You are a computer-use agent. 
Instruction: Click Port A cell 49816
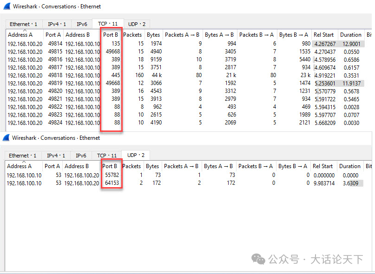(55, 59)
